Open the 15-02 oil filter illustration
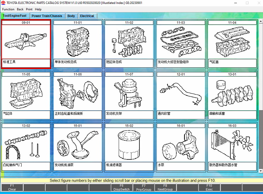263x194 pixels. (x=129, y=145)
